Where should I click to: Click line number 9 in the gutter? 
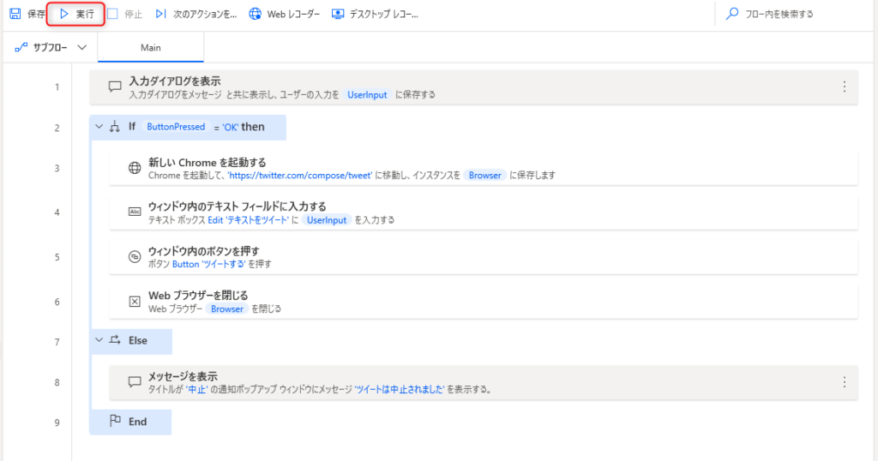(57, 423)
